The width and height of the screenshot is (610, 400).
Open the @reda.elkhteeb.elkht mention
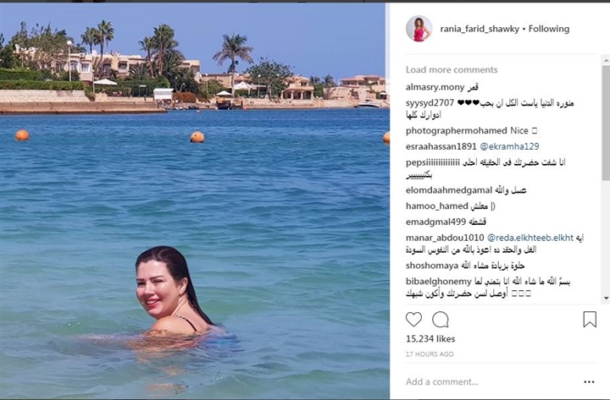(x=530, y=238)
